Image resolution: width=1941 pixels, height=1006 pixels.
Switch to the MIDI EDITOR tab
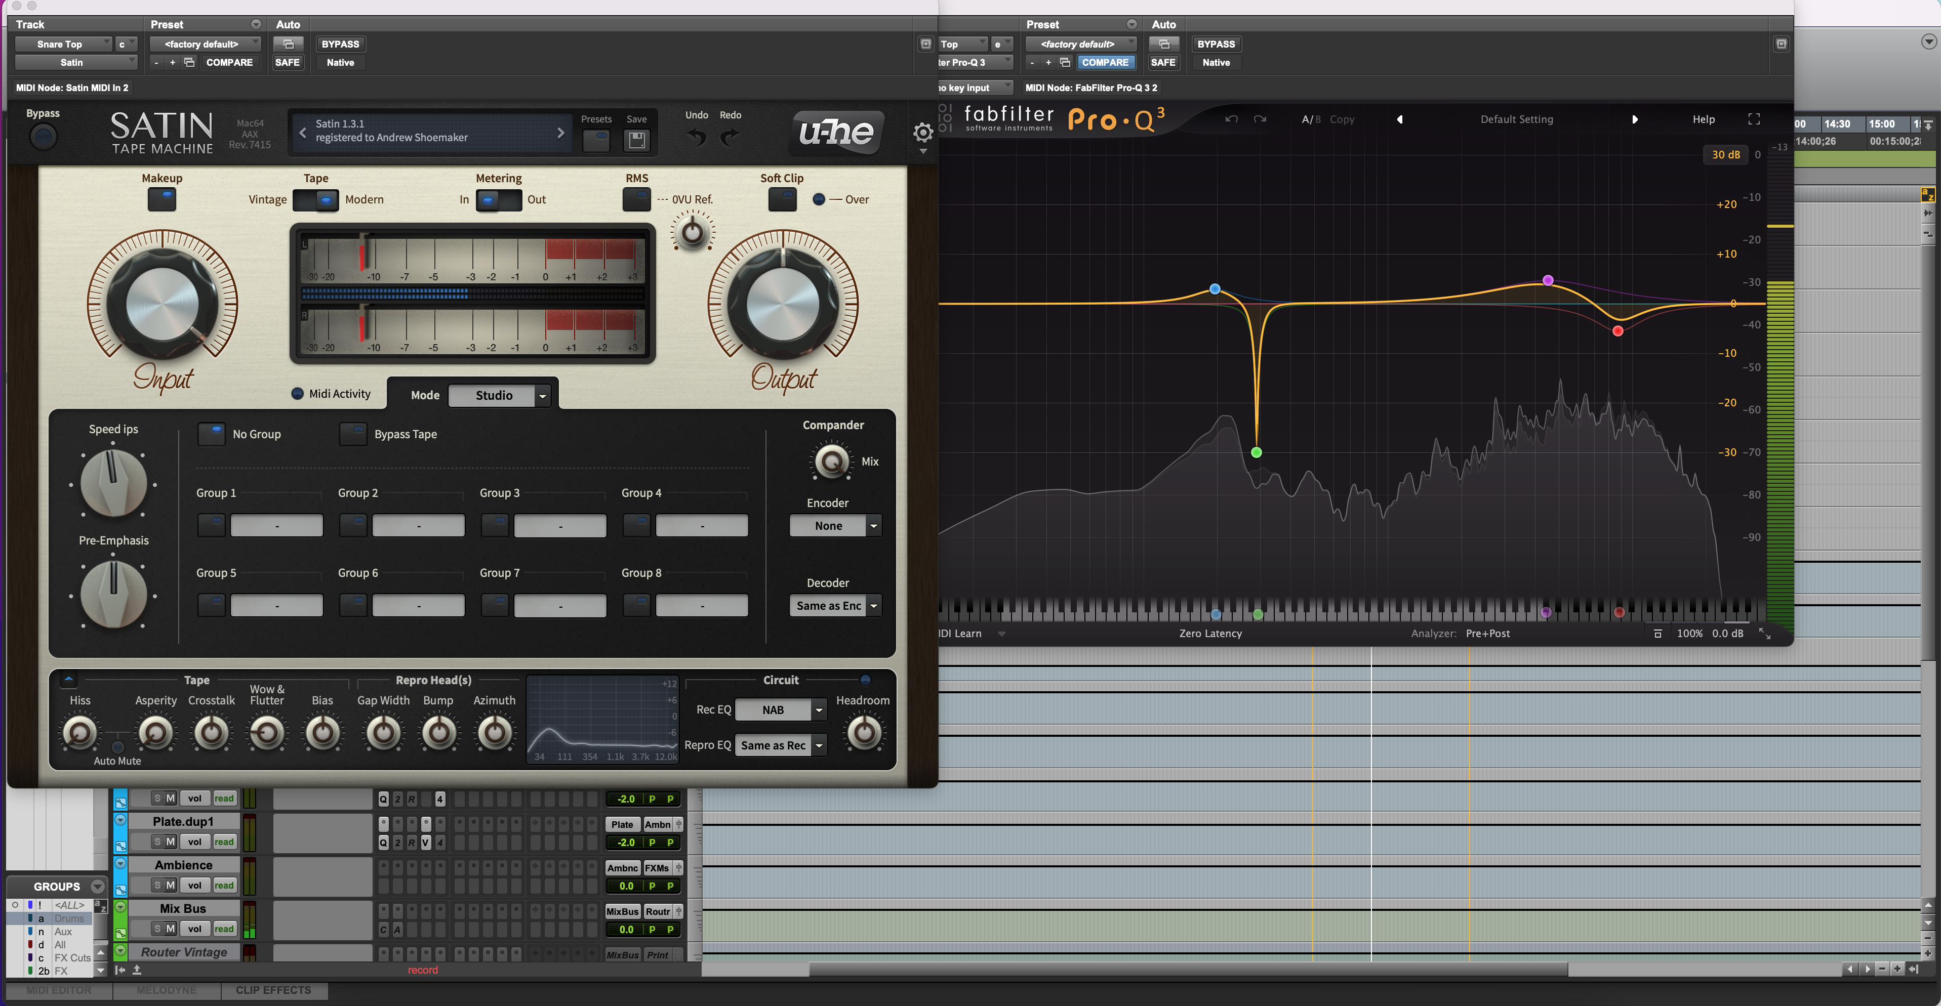59,990
